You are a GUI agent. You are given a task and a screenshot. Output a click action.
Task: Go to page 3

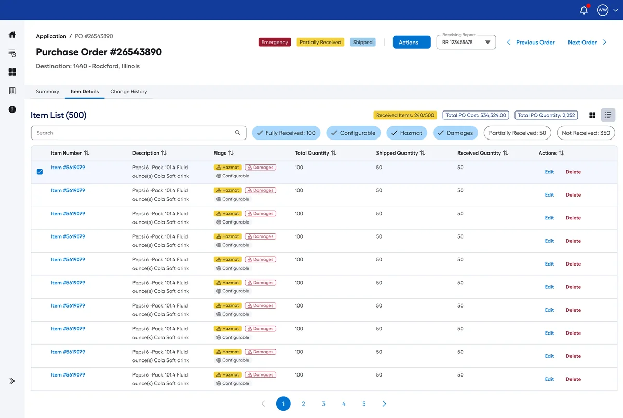pyautogui.click(x=323, y=403)
